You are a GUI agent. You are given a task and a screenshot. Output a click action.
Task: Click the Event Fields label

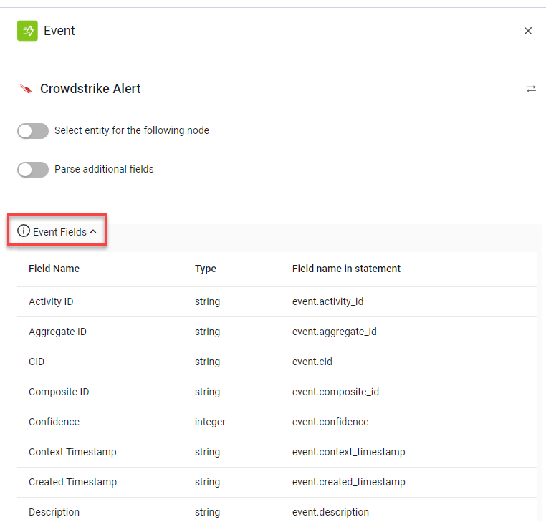click(x=60, y=232)
